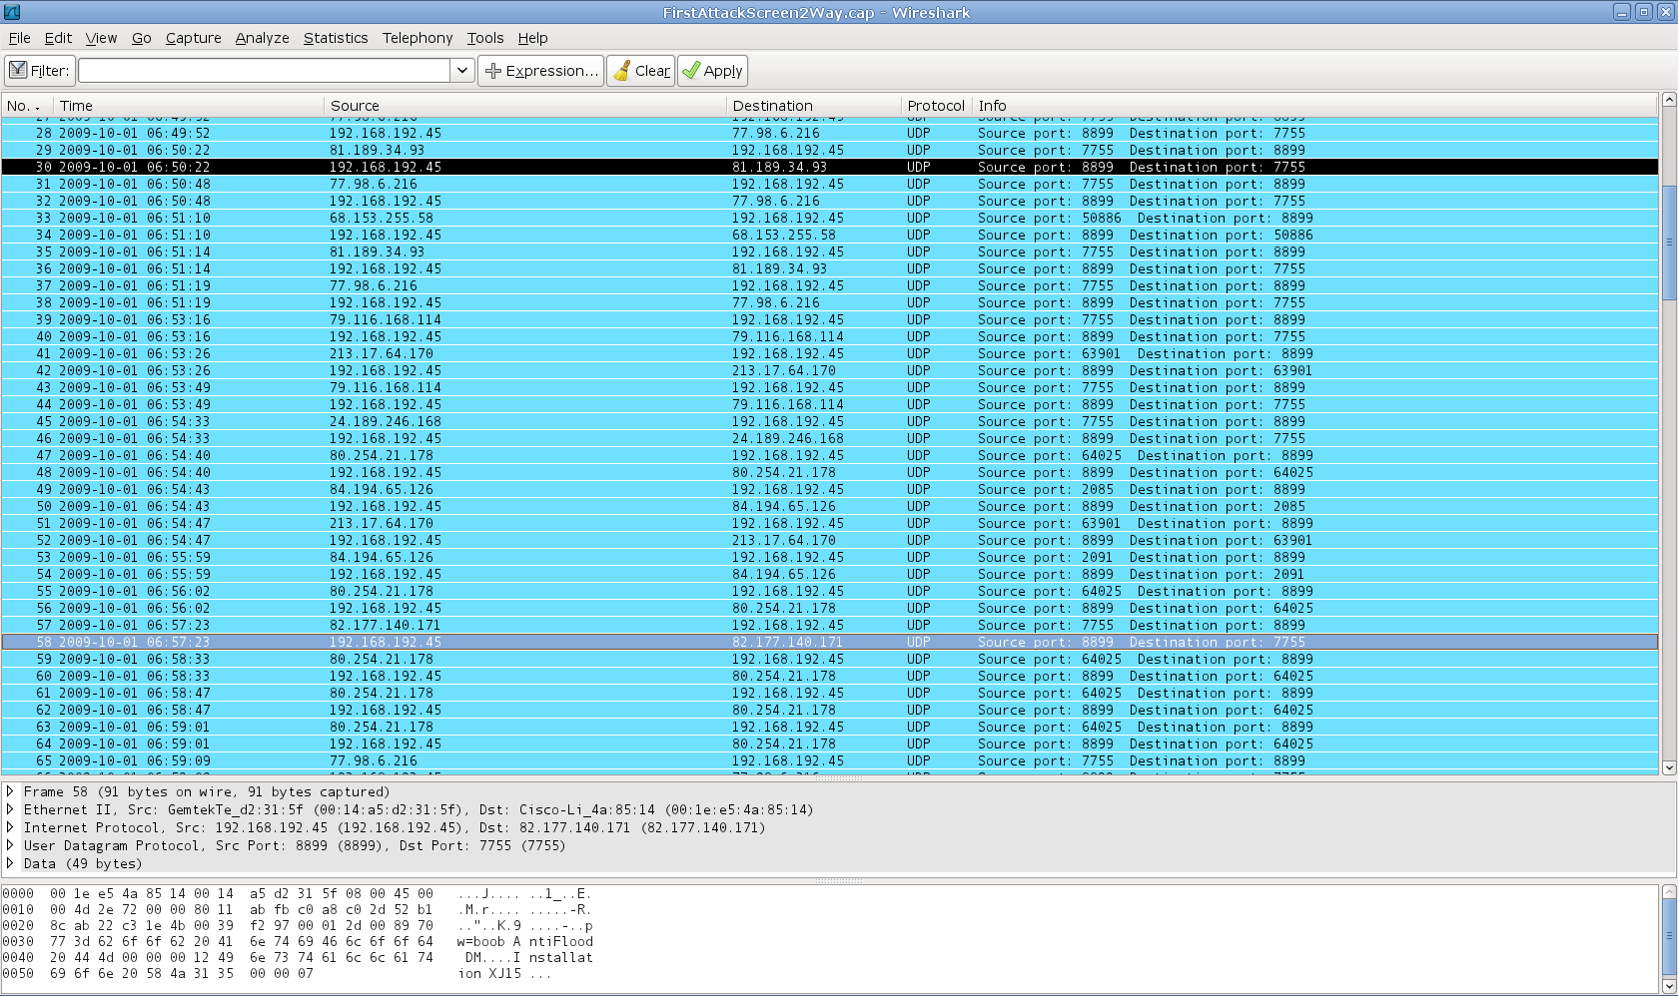1678x996 pixels.
Task: Click packet 51 time 06:54:47
Action: pyautogui.click(x=179, y=523)
